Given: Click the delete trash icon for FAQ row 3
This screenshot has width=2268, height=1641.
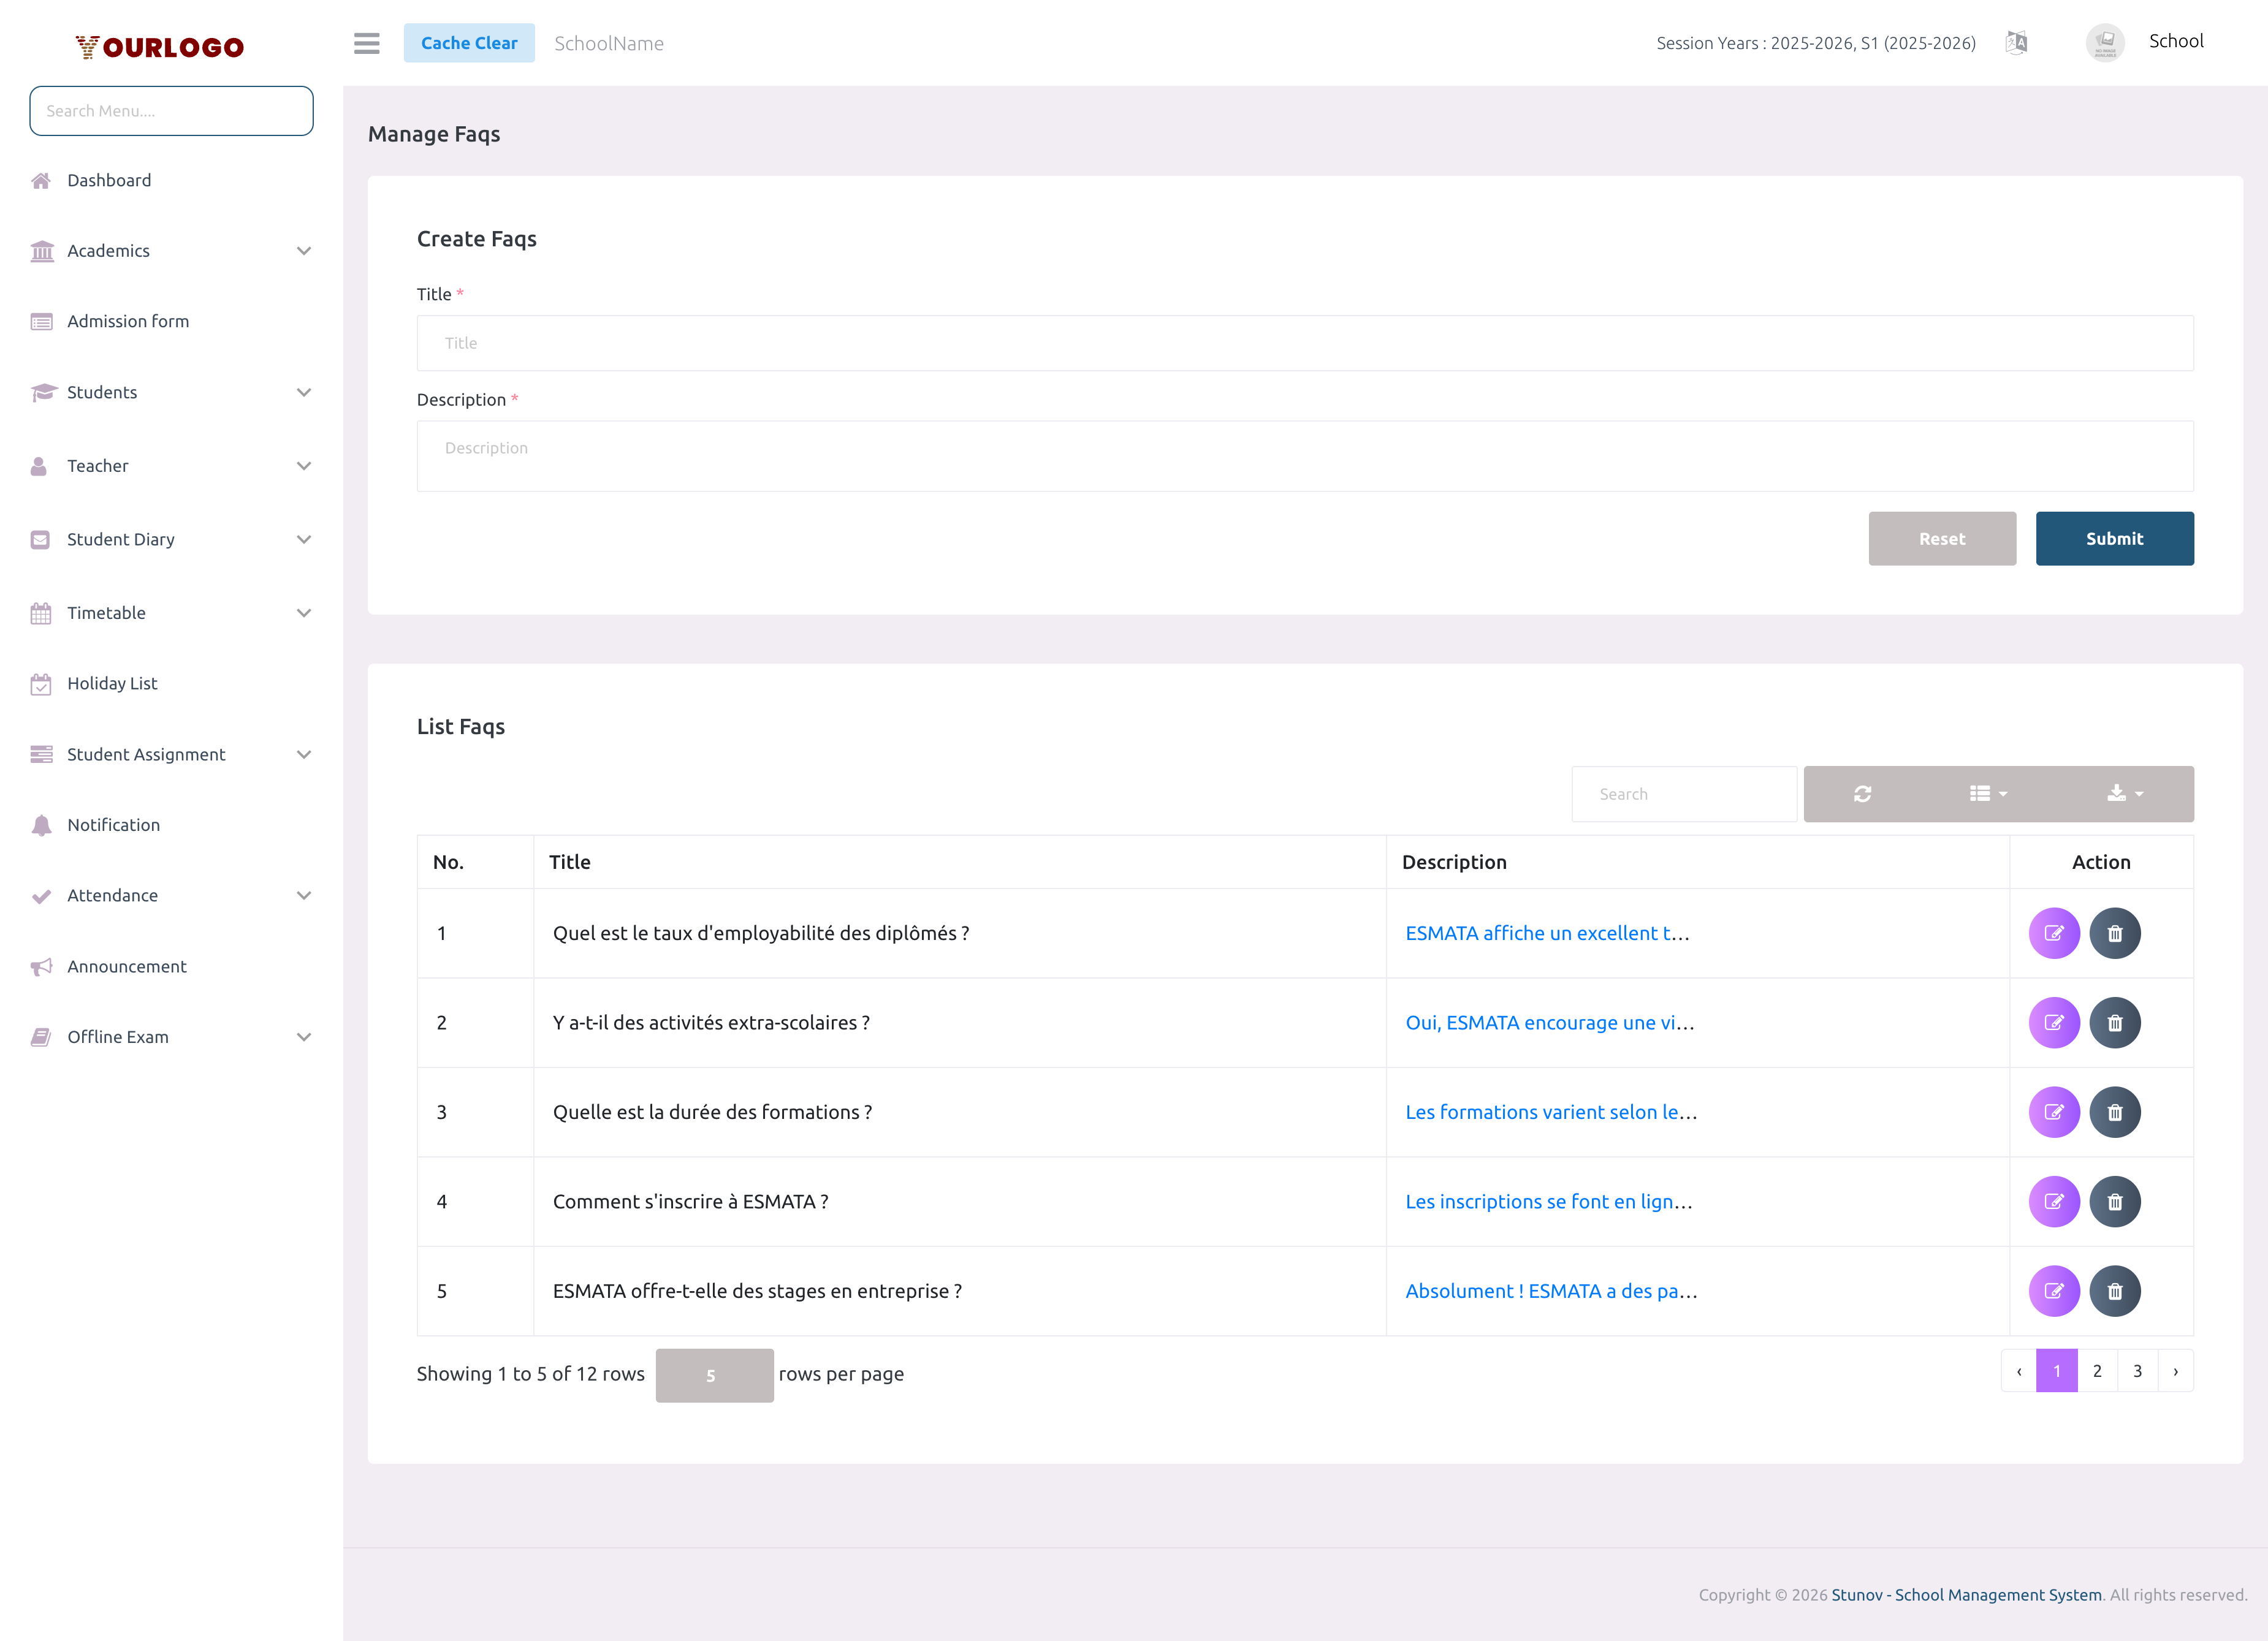Looking at the screenshot, I should (2116, 1112).
